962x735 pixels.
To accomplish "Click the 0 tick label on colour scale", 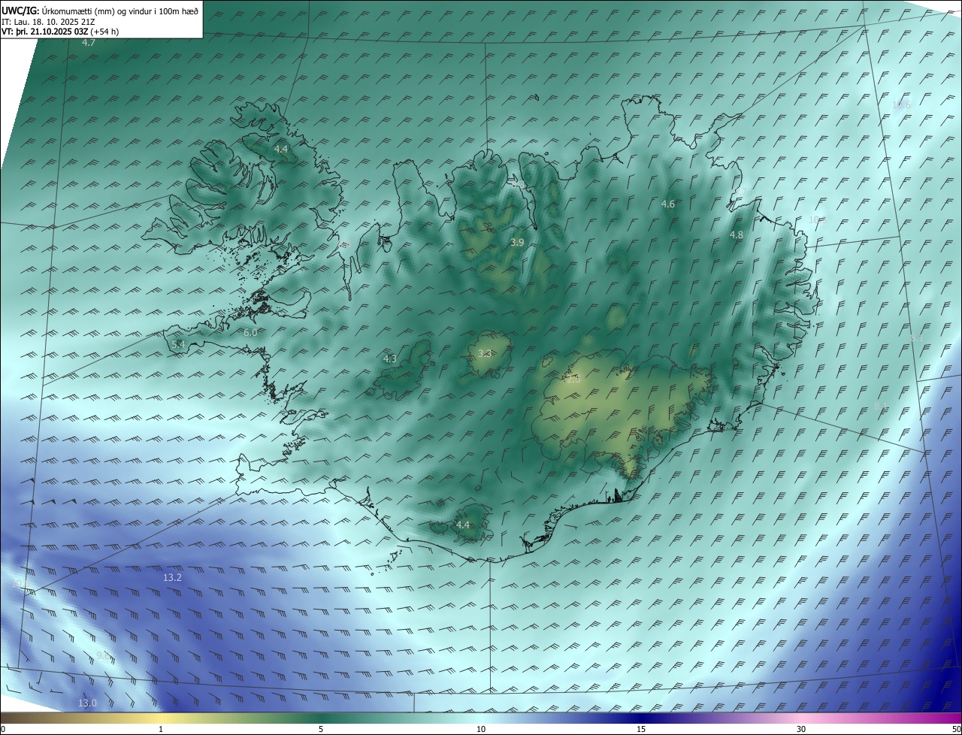I will (2, 729).
